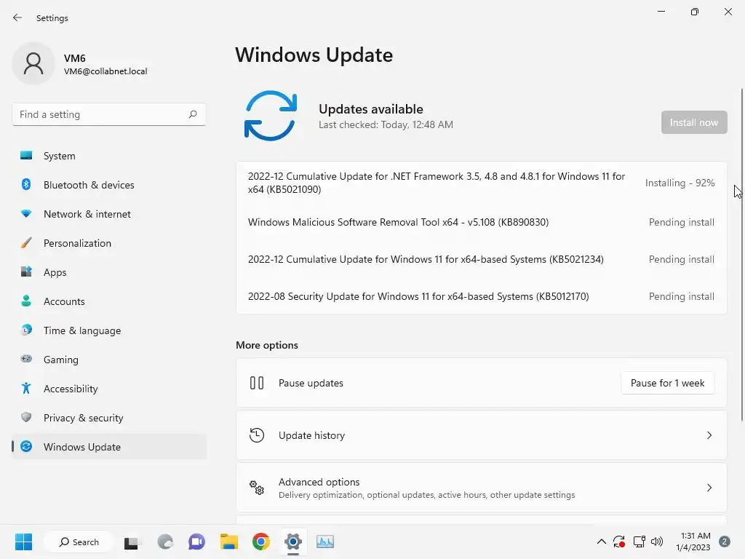
Task: Open the Windows Start menu
Action: click(x=23, y=542)
